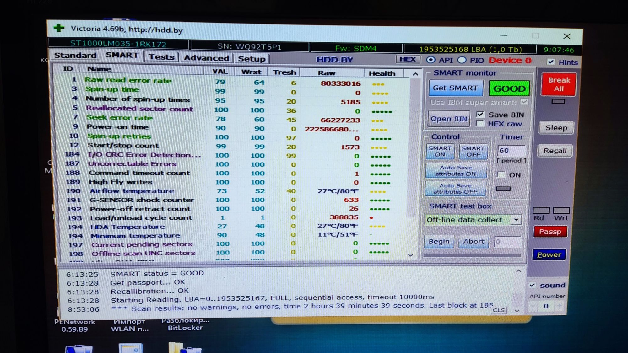Select the API radio button
Viewport: 628px width, 353px height.
431,60
